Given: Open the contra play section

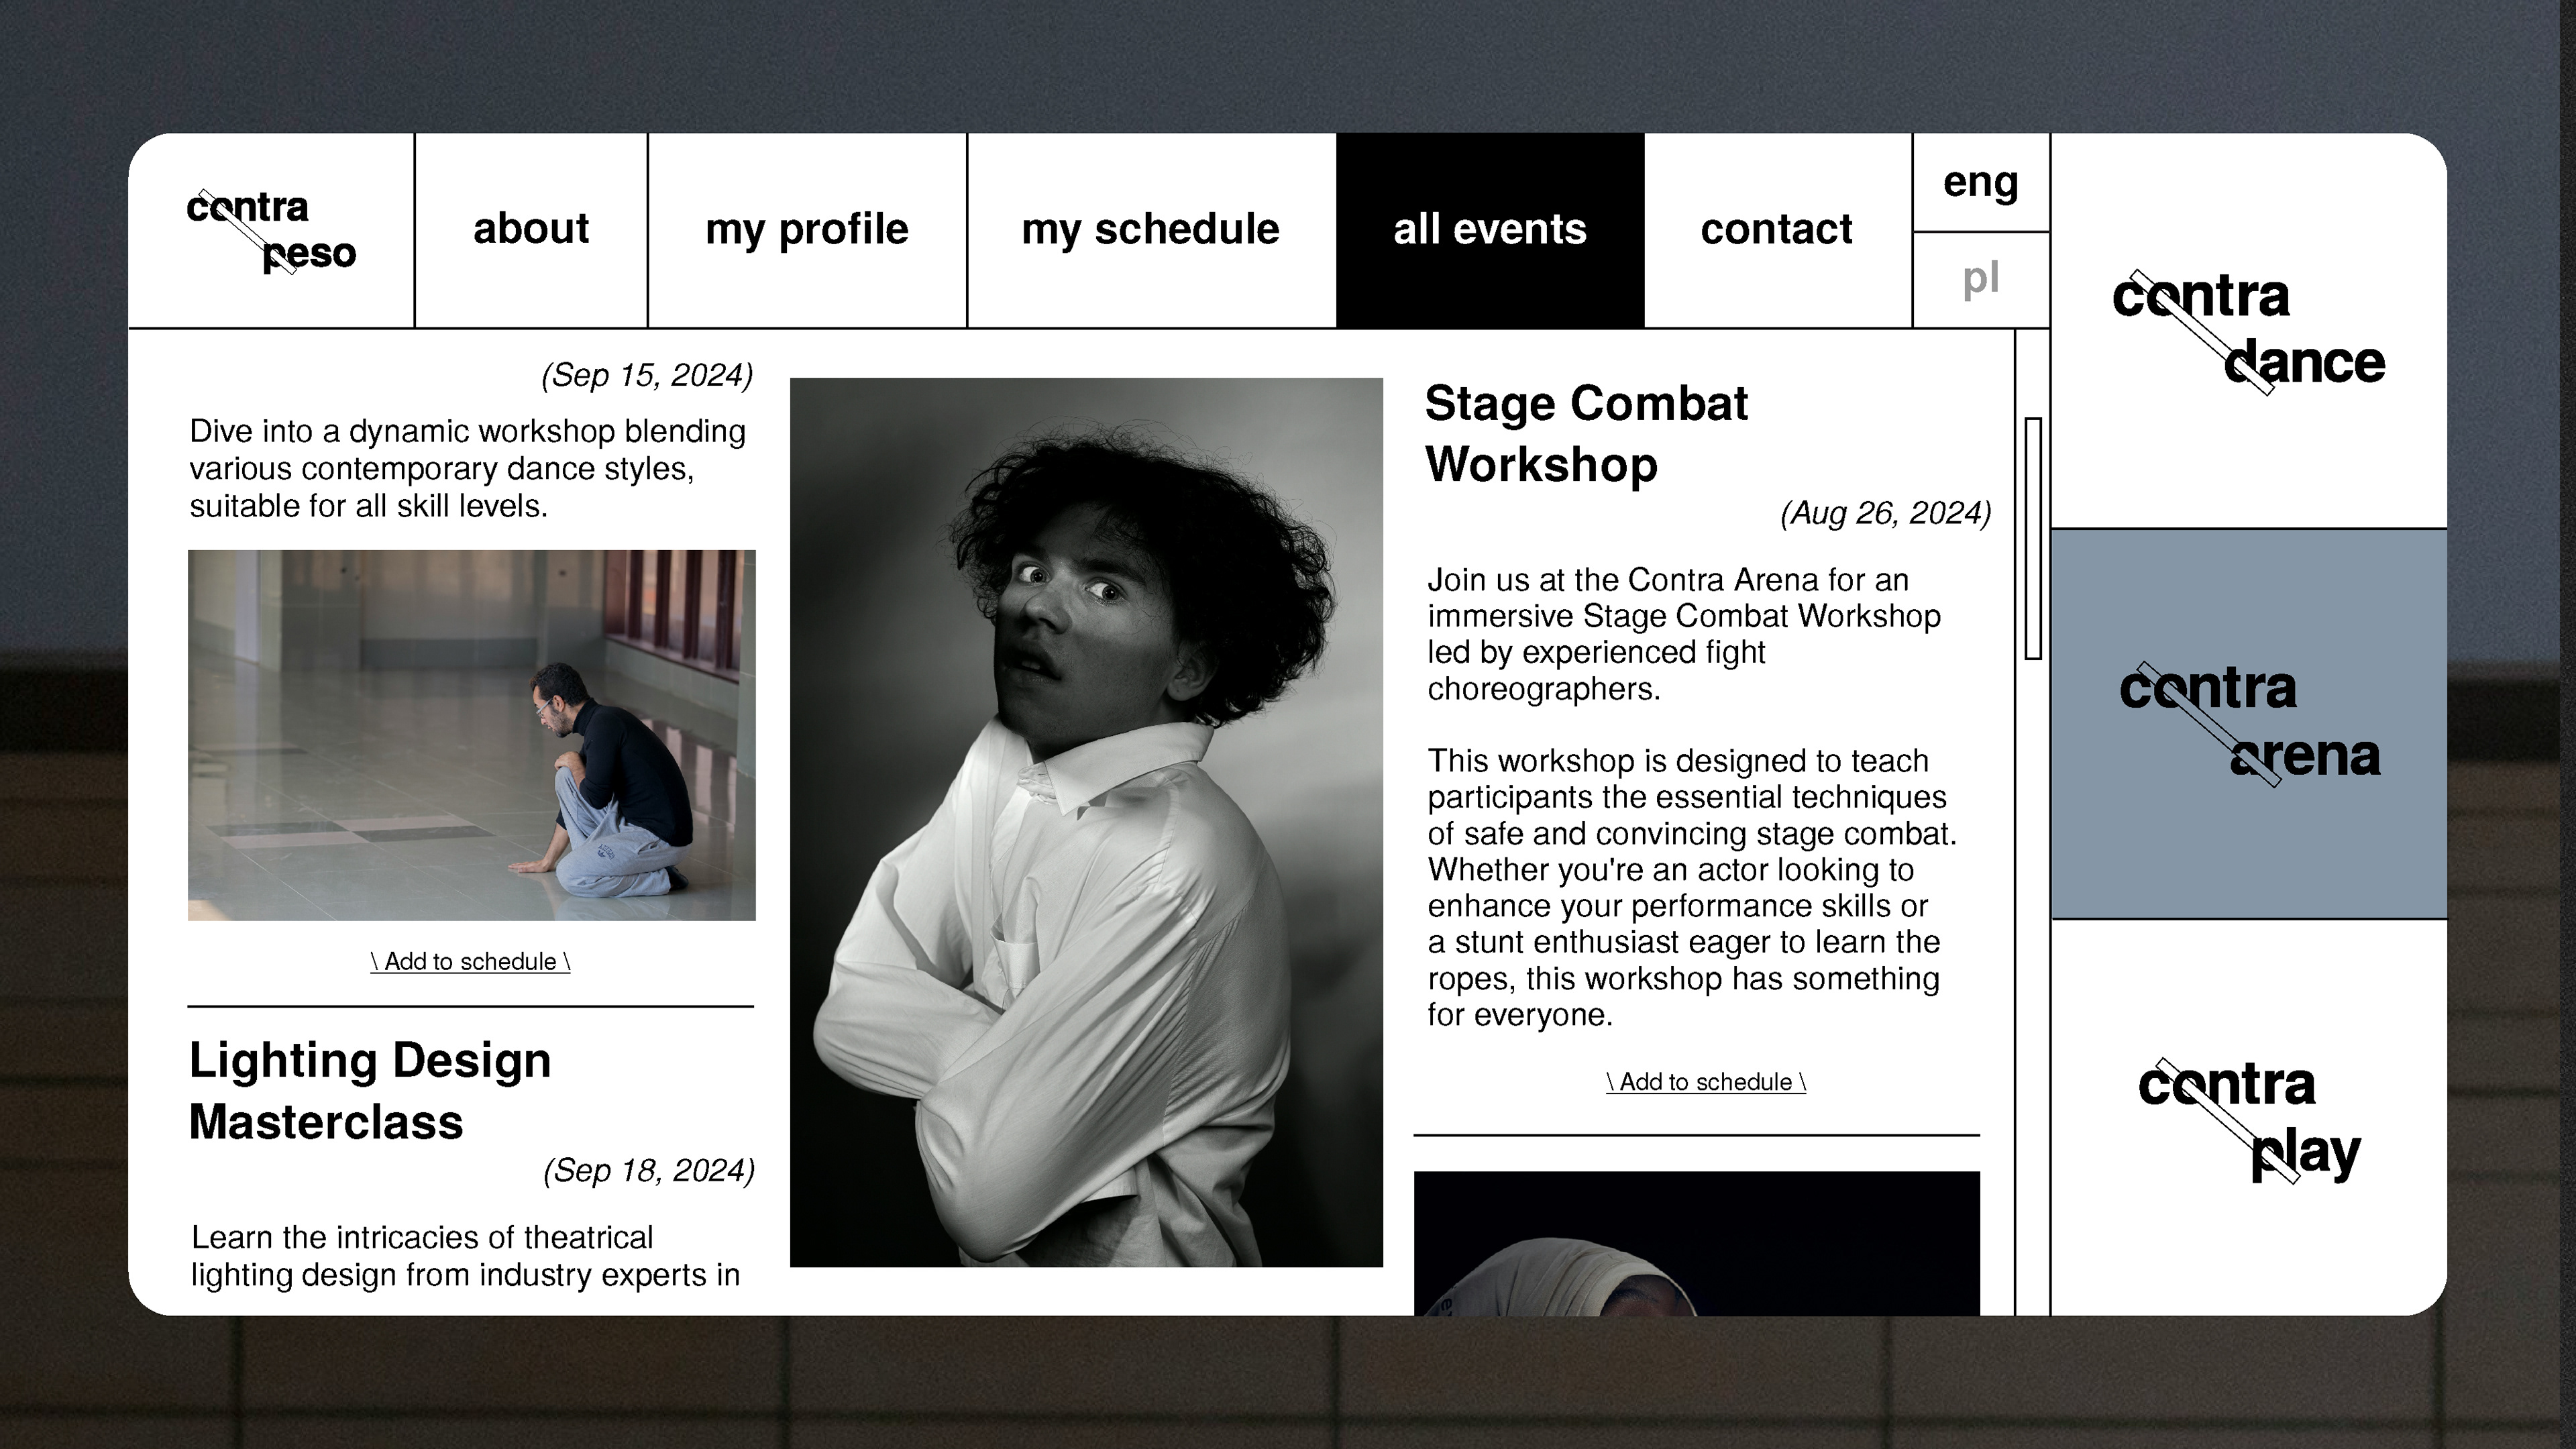Looking at the screenshot, I should click(2249, 1118).
